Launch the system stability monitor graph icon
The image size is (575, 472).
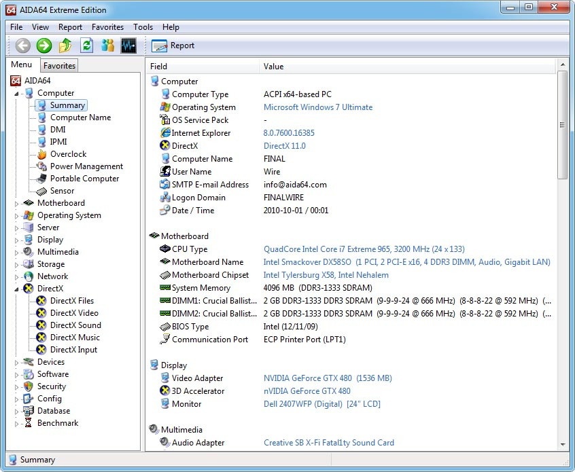click(x=128, y=46)
